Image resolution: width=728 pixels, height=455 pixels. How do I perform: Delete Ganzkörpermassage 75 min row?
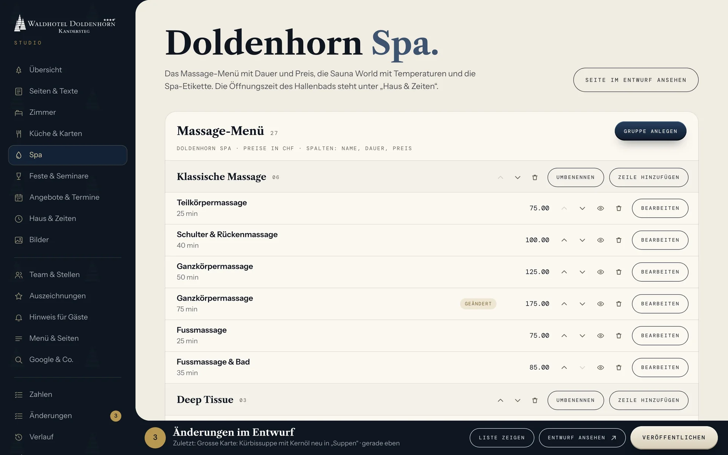pos(619,304)
